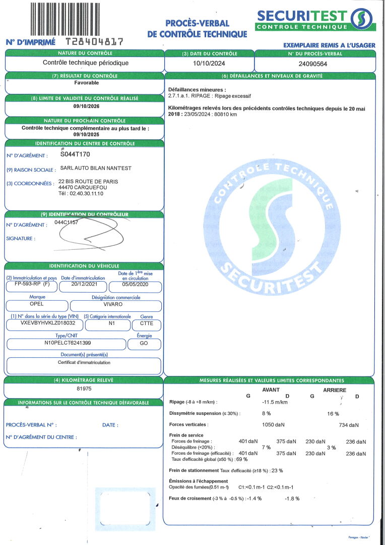The height and width of the screenshot is (545, 385).
Task: Select the phone number 02.40.30.11.10
Action: [x=86, y=193]
